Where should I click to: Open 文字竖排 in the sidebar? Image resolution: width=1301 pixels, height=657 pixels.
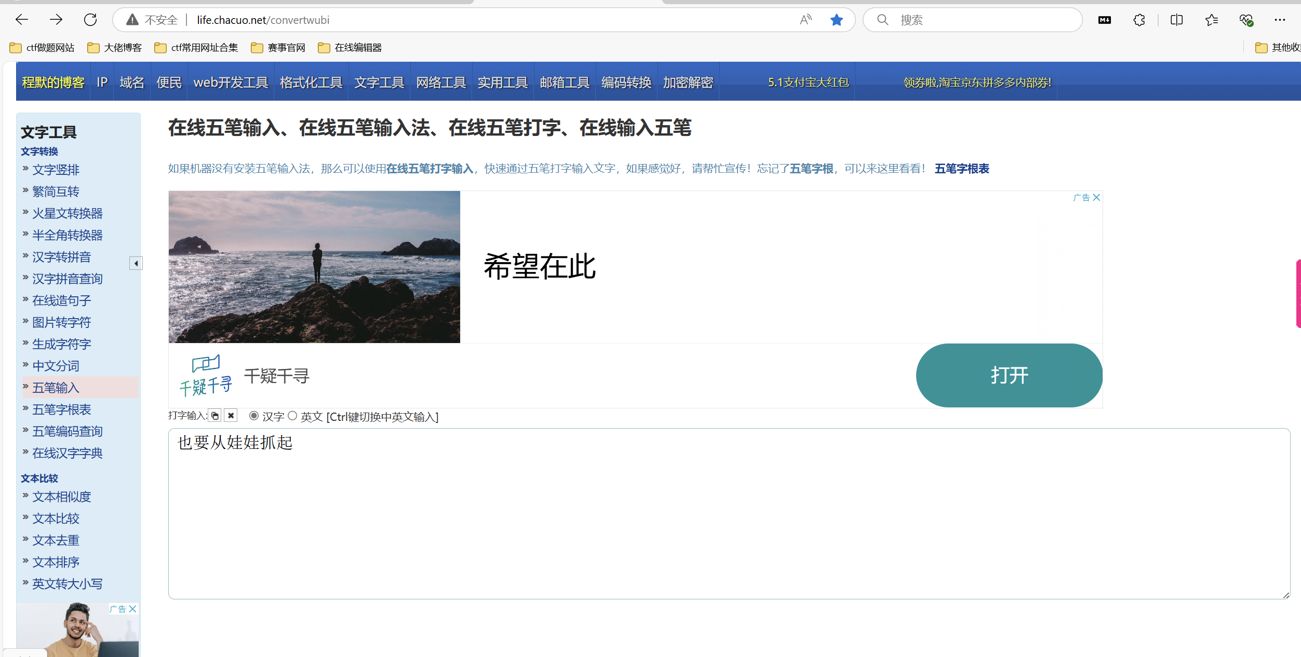pos(56,170)
